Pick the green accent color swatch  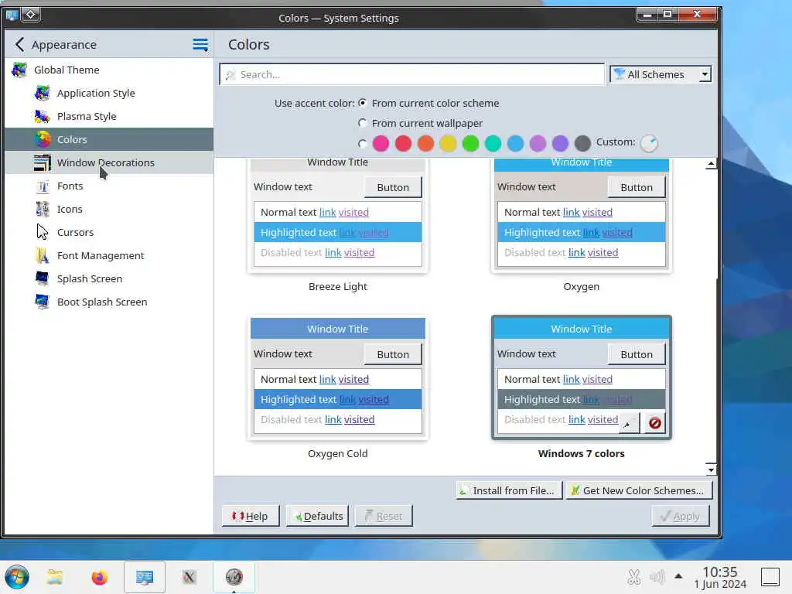(470, 143)
